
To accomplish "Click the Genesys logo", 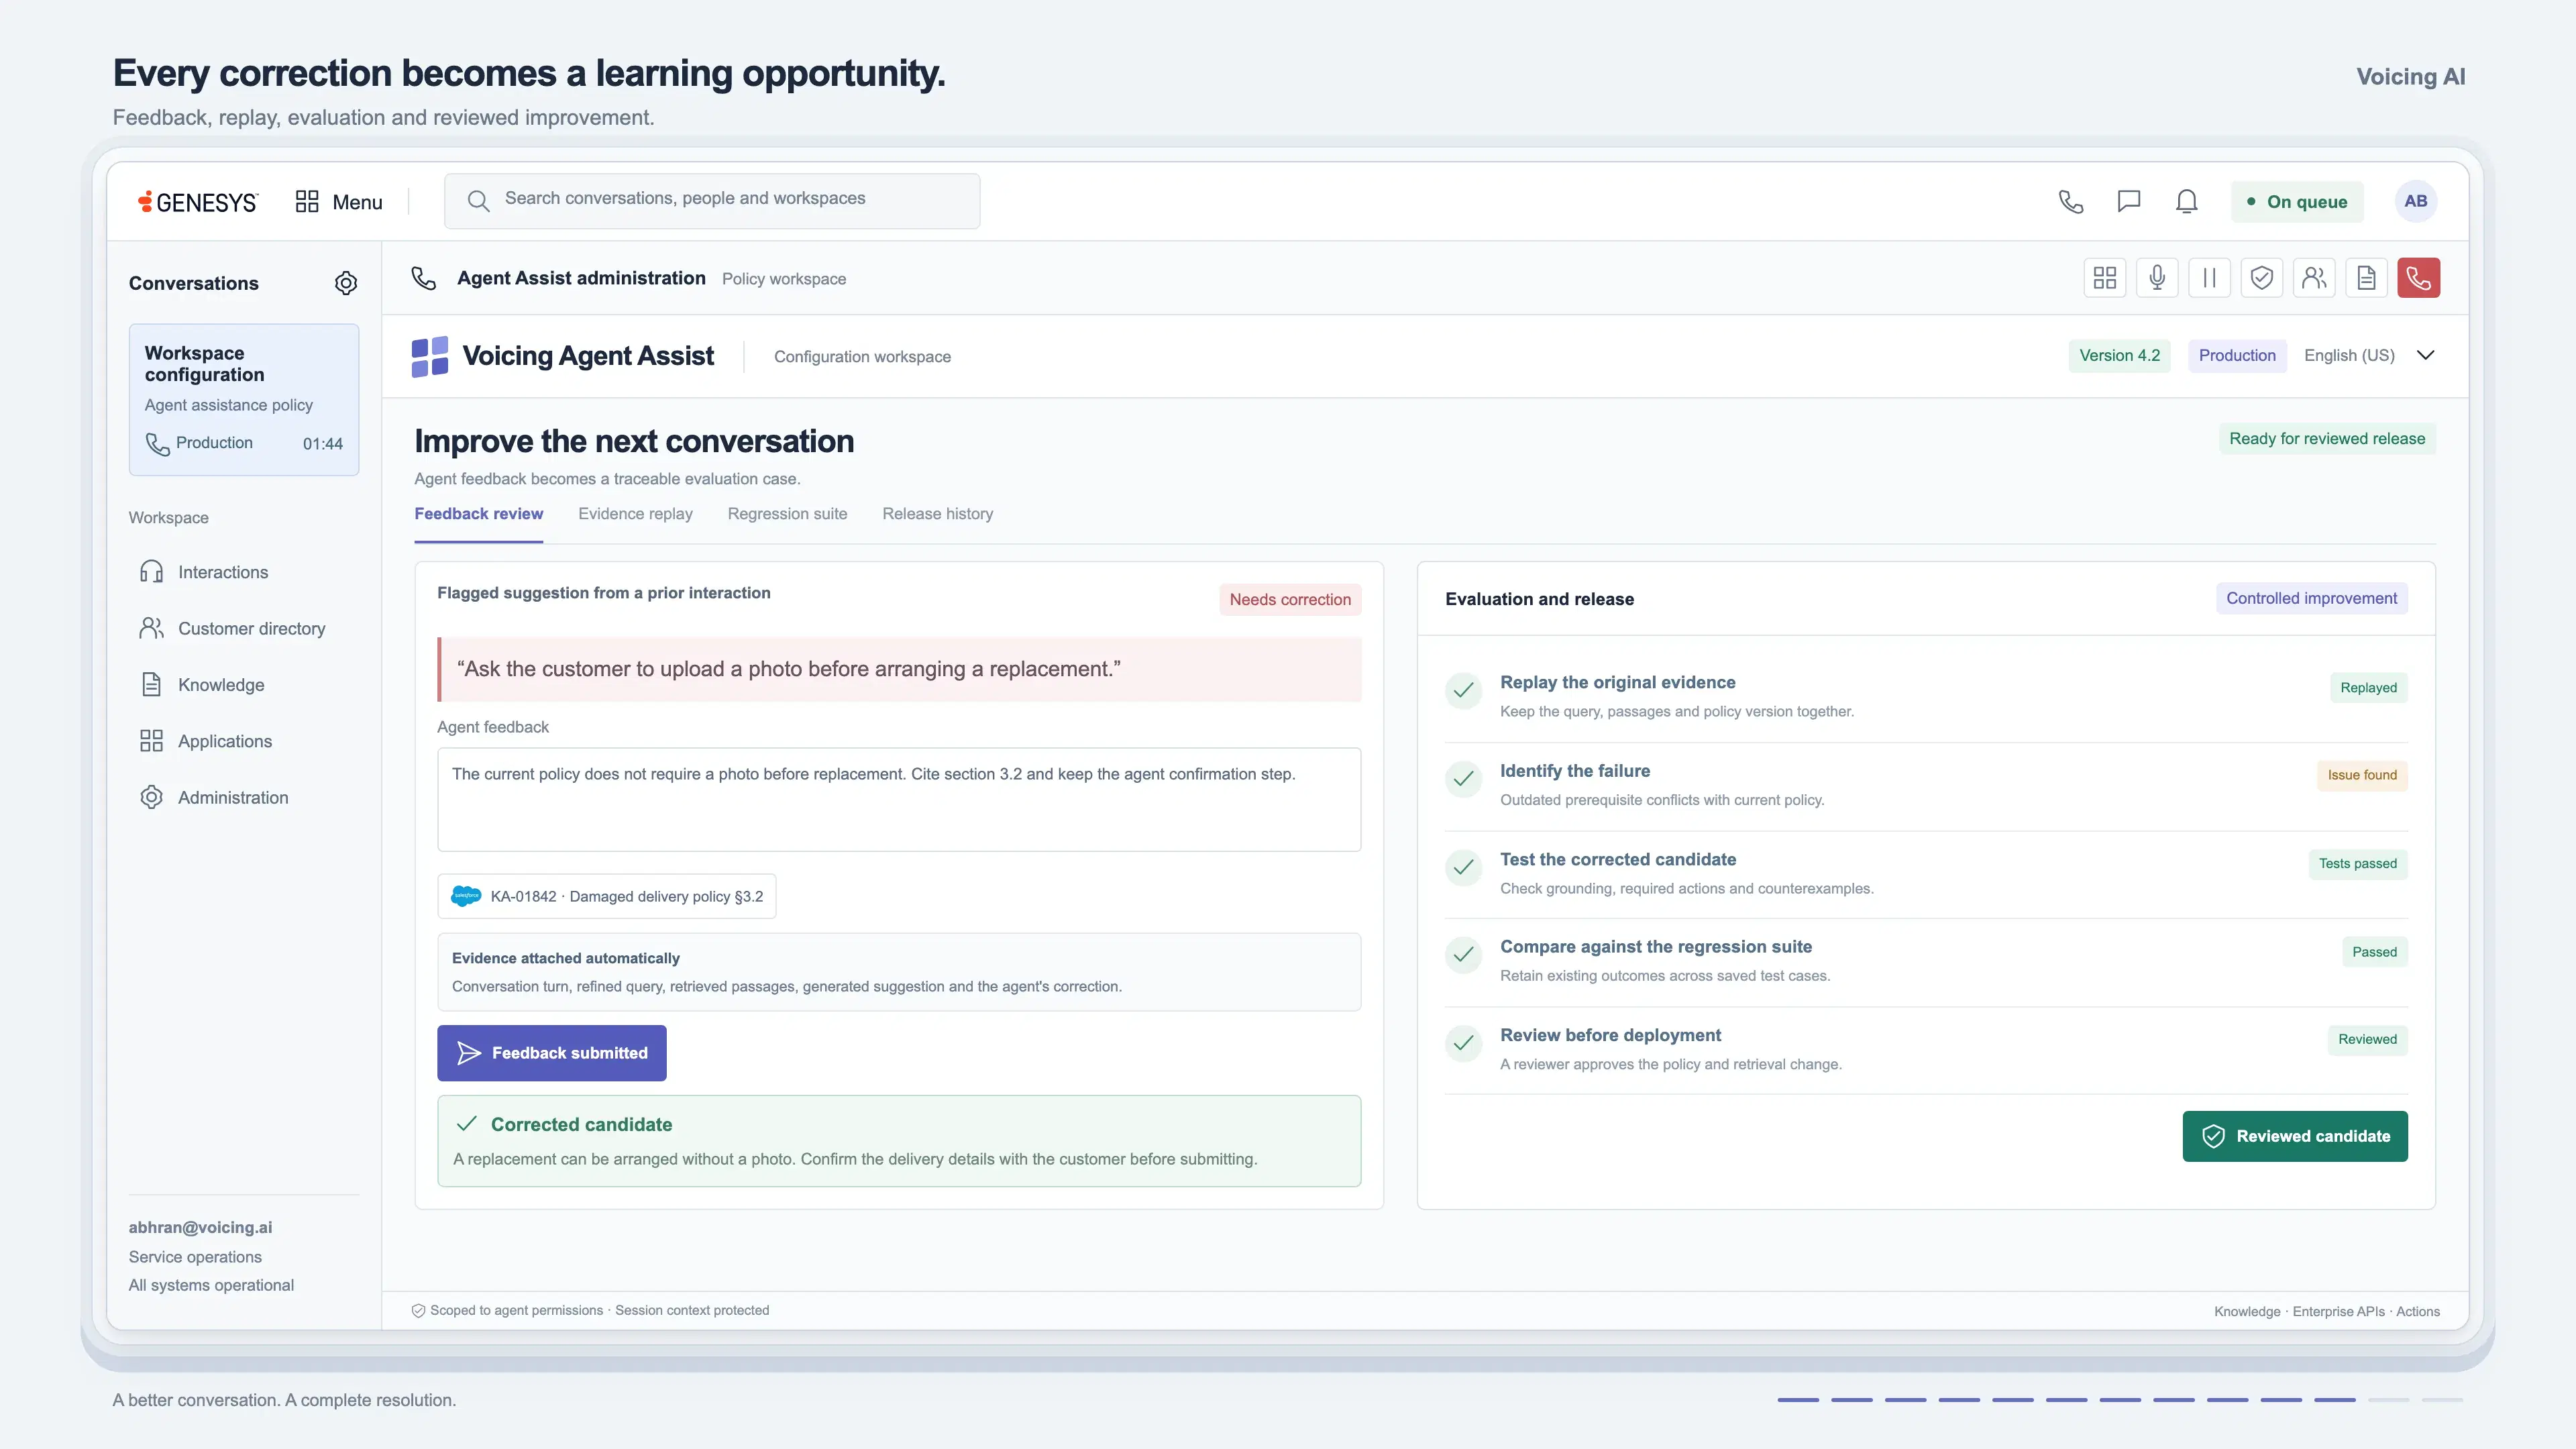I will [198, 202].
